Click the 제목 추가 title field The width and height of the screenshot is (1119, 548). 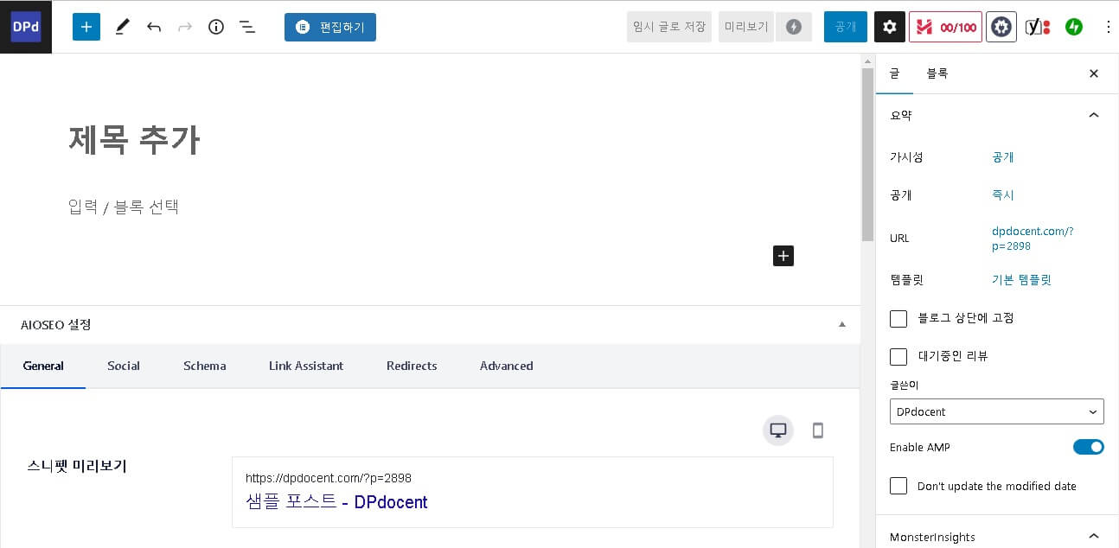click(x=134, y=139)
